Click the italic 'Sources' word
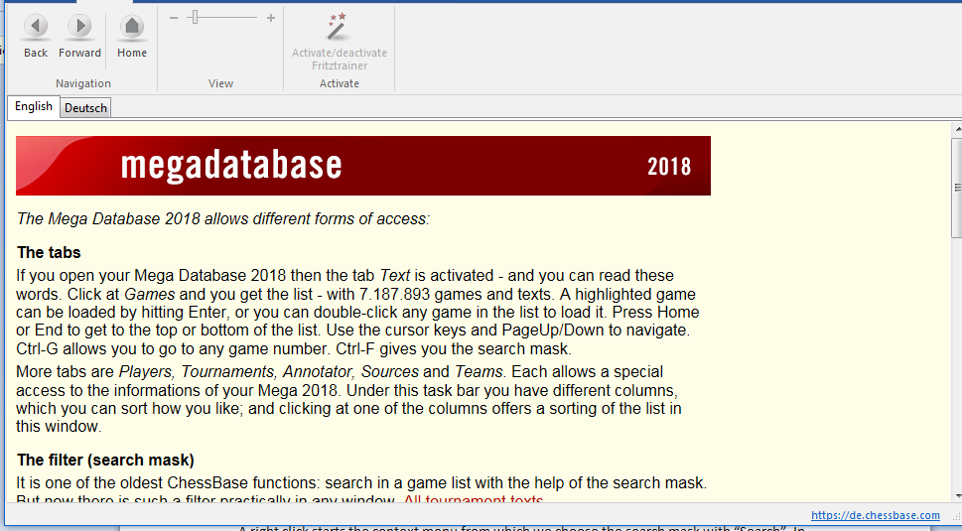Image resolution: width=962 pixels, height=531 pixels. pos(389,372)
